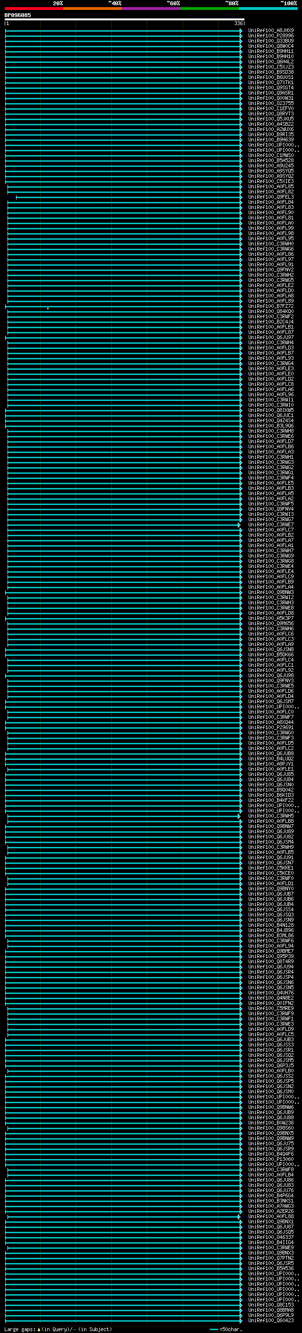The width and height of the screenshot is (302, 1333).
Task: Click the UniRef100_B9HH11 hit label
Action: click(270, 51)
